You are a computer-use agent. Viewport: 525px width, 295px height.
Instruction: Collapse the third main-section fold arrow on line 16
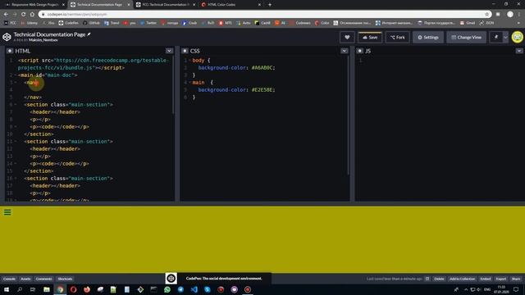(x=16, y=179)
